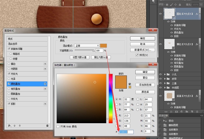Image resolution: width=204 pixels, height=139 pixels.
Task: Switch to the 历史记录 tab
Action: [x=163, y=116]
